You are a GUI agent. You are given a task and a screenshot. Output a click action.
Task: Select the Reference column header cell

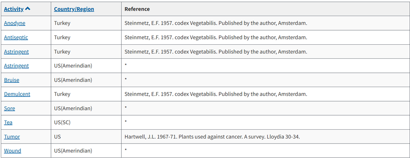pos(266,9)
